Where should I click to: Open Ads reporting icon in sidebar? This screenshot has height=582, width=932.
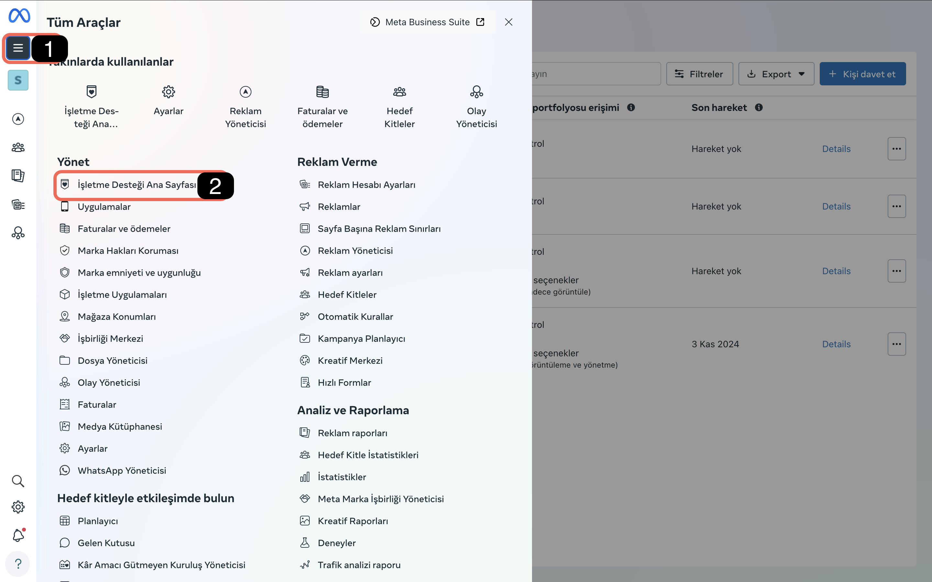tap(18, 176)
